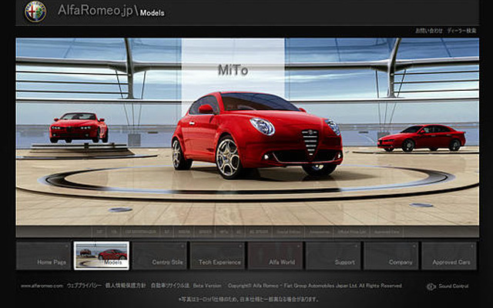Select MiTo in the model strip
The width and height of the screenshot is (493, 308).
click(224, 232)
